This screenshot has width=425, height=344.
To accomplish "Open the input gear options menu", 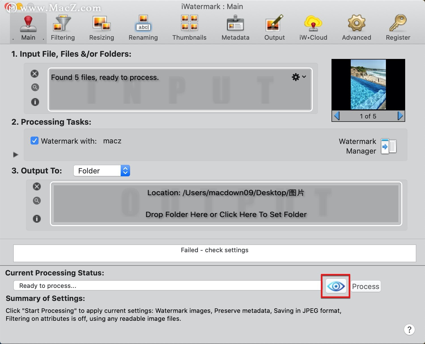I will (x=299, y=77).
